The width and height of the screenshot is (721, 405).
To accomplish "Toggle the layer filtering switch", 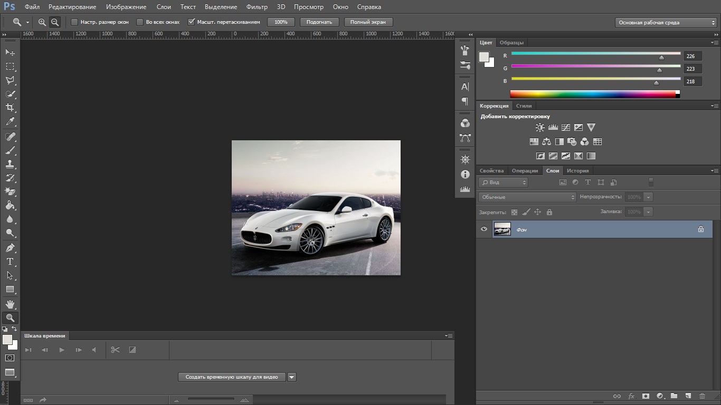I will (651, 182).
